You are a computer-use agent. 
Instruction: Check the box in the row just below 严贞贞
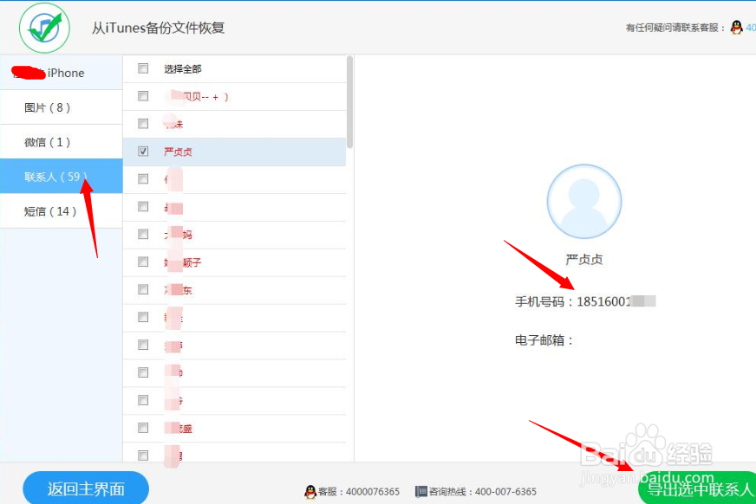(x=143, y=179)
